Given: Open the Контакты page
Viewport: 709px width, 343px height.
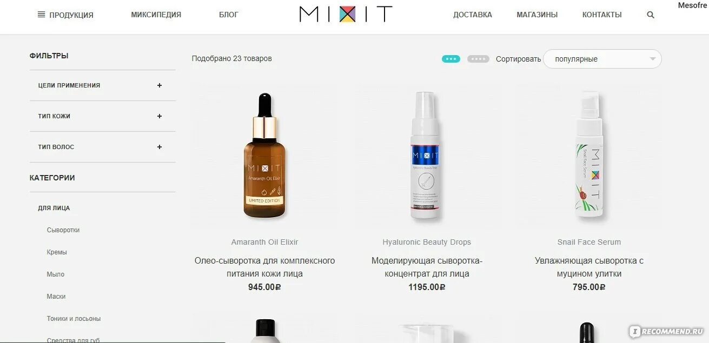Looking at the screenshot, I should [x=602, y=15].
